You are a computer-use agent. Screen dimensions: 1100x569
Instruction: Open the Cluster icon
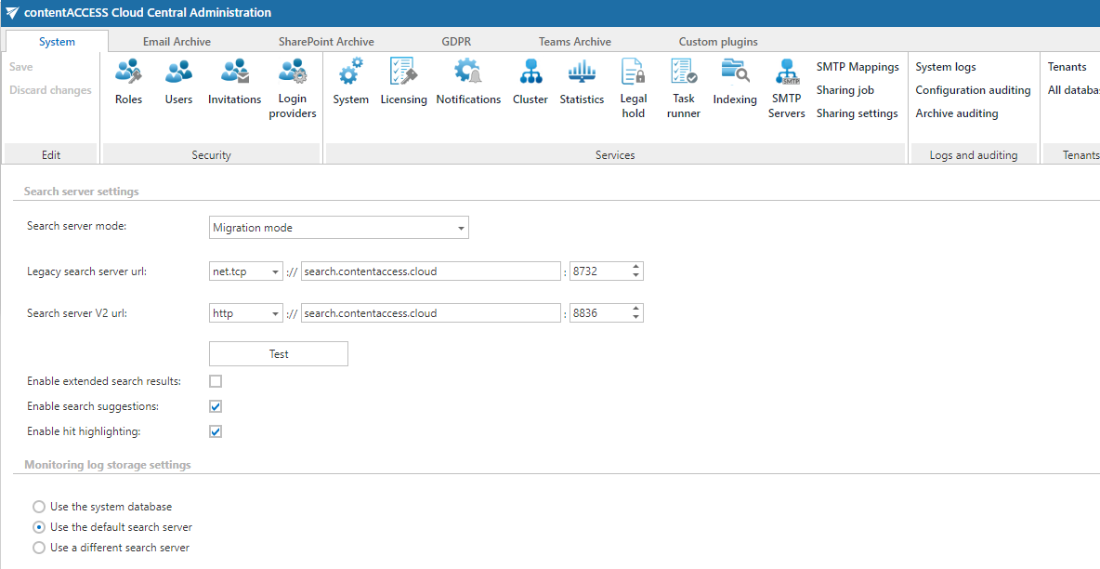coord(530,82)
